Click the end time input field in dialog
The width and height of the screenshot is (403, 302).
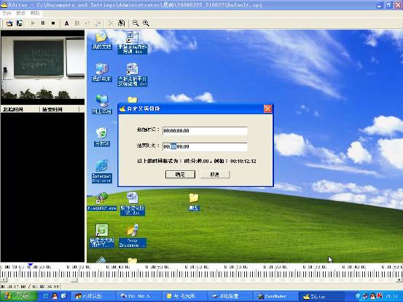(x=205, y=146)
